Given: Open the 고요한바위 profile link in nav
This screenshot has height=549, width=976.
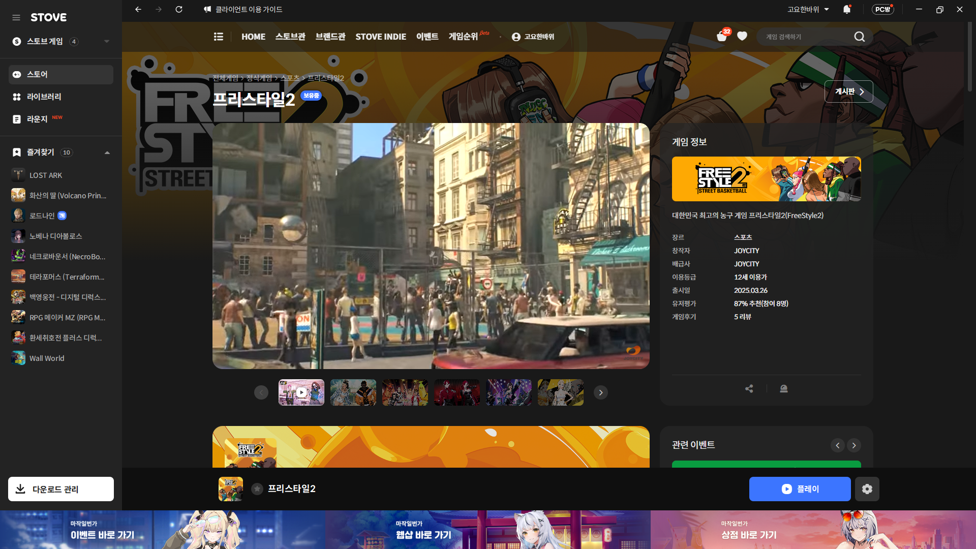Looking at the screenshot, I should tap(533, 37).
